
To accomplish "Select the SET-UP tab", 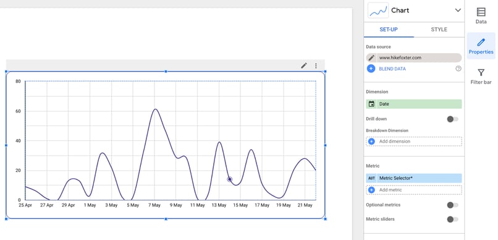I will [389, 30].
